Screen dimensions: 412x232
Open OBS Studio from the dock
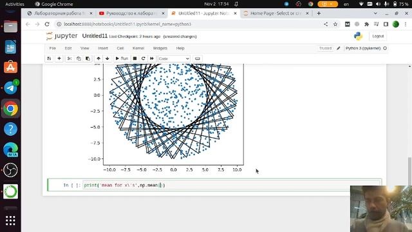[x=10, y=170]
